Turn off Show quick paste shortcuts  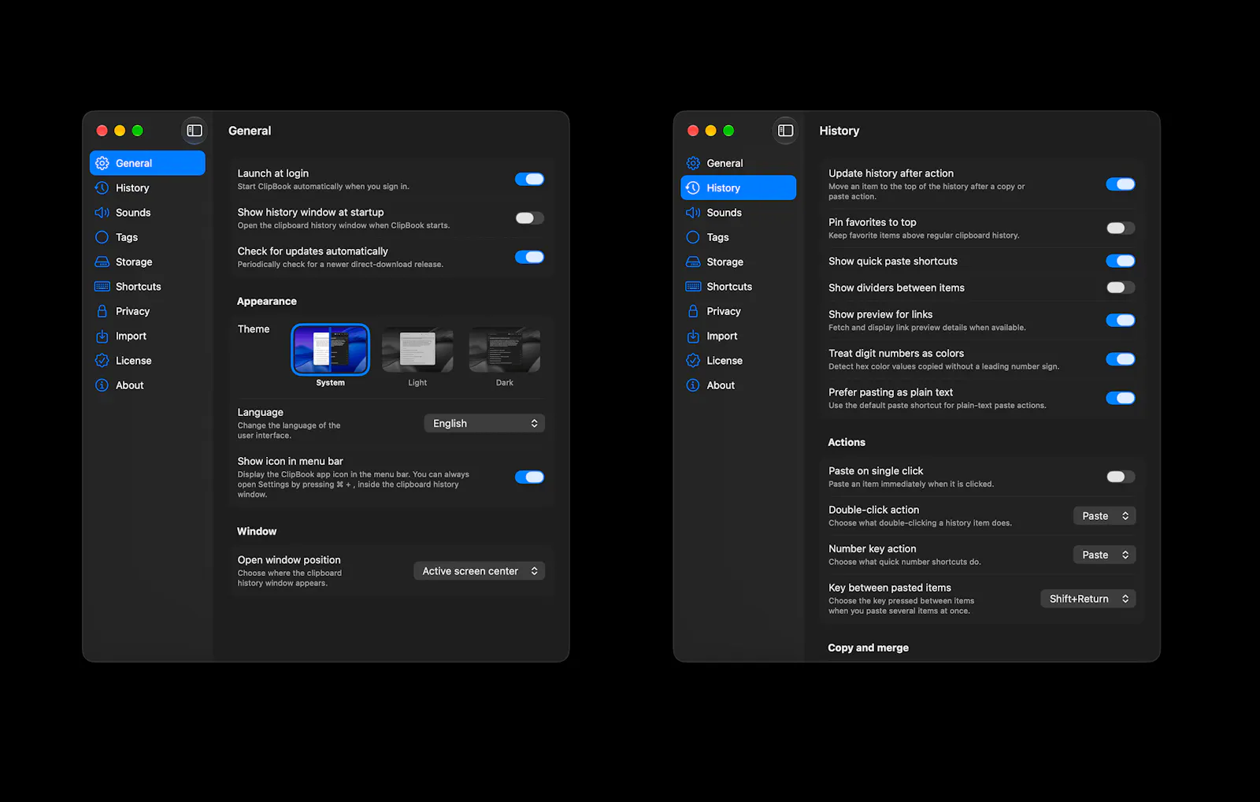pyautogui.click(x=1121, y=261)
